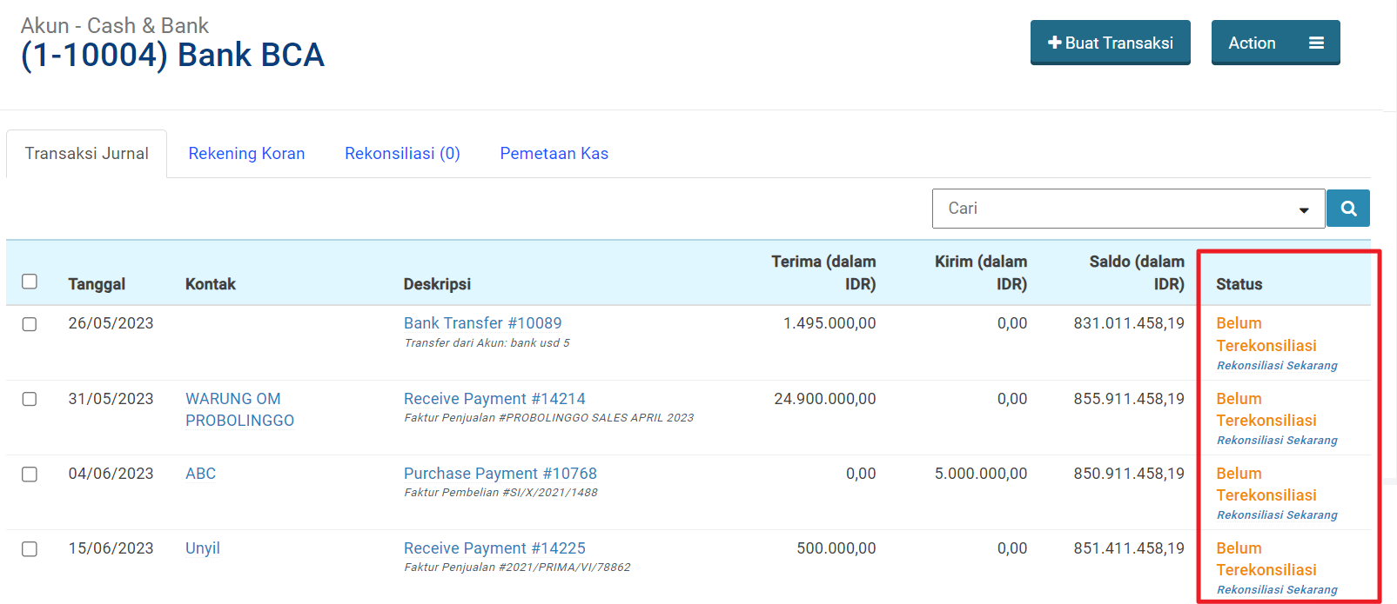Click Rekonsiliasi Sekarang for Purchase Payment #10768

pyautogui.click(x=1277, y=515)
